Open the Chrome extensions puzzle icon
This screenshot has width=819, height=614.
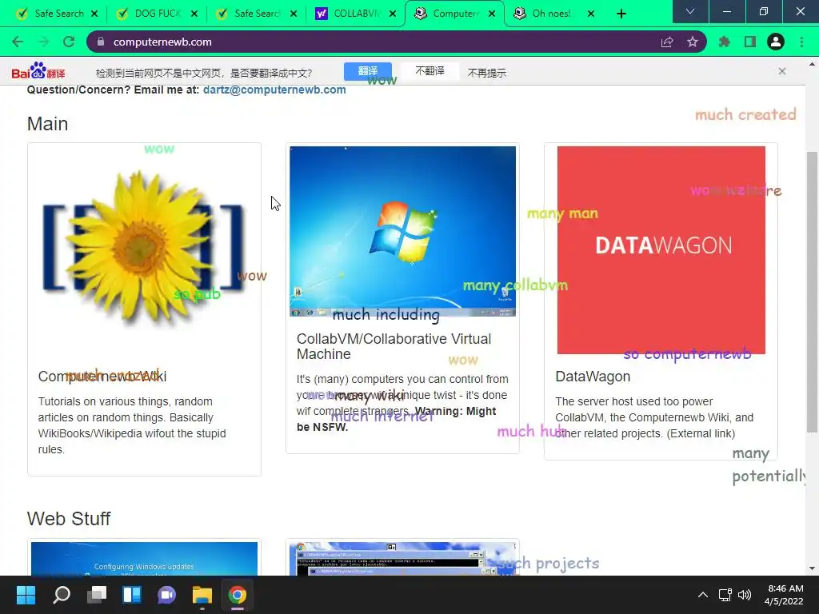point(725,42)
